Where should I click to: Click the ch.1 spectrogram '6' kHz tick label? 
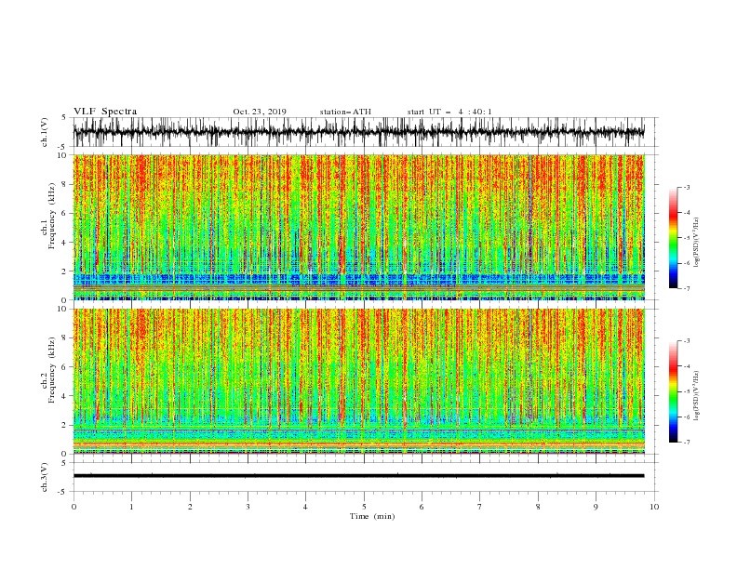65,213
